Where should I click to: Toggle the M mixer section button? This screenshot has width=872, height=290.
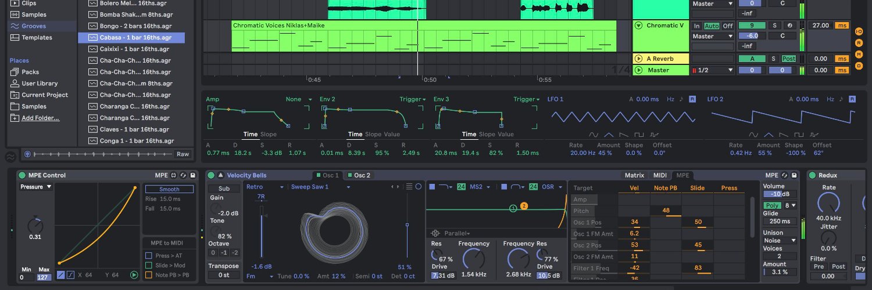coord(859,55)
